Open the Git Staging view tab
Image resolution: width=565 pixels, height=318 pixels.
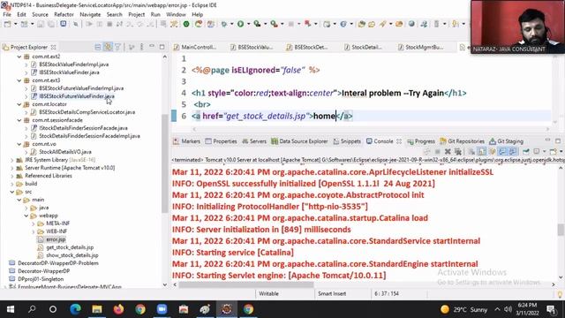point(506,141)
